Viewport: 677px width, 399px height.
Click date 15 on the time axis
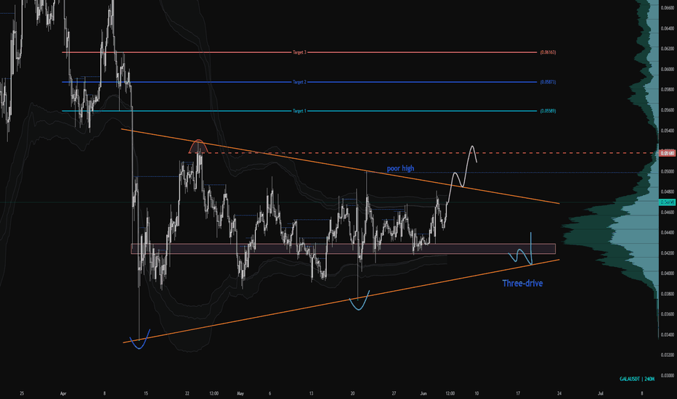click(146, 393)
